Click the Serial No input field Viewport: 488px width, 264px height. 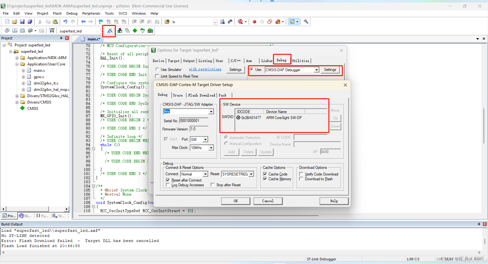[194, 121]
